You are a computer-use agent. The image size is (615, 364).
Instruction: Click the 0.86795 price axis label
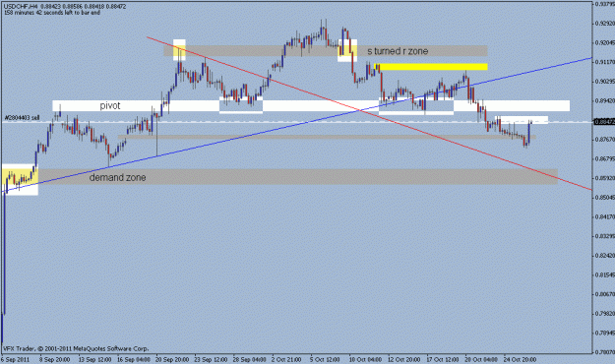605,158
